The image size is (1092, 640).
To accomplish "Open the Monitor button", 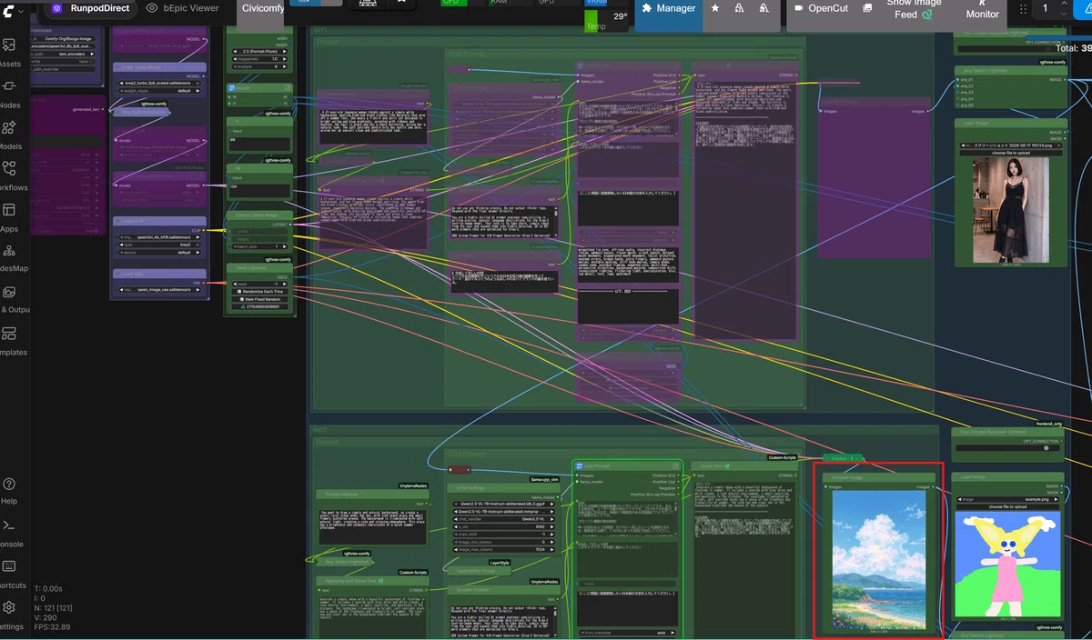I will click(982, 9).
